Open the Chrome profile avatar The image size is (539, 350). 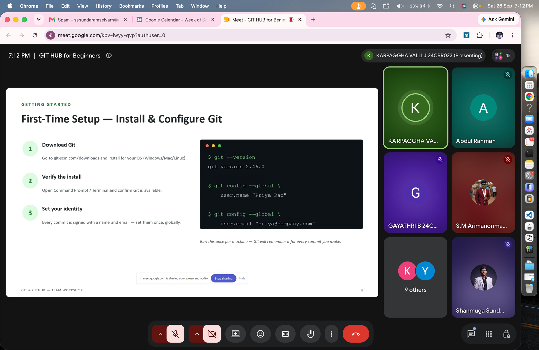499,35
